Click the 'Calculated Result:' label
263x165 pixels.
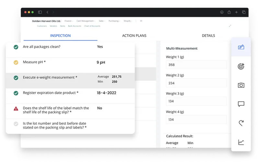pos(180,136)
